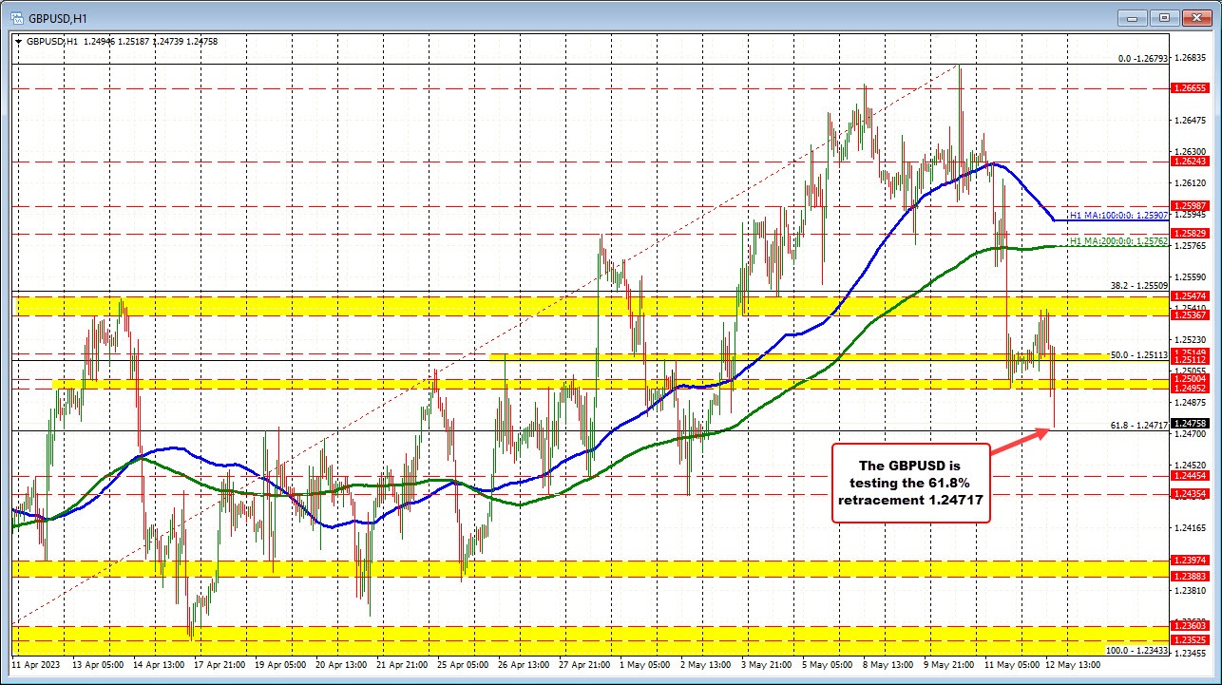Click the 27 Apr 21:00 time axis label
Viewport: 1222px width, 685px height.
tap(586, 664)
